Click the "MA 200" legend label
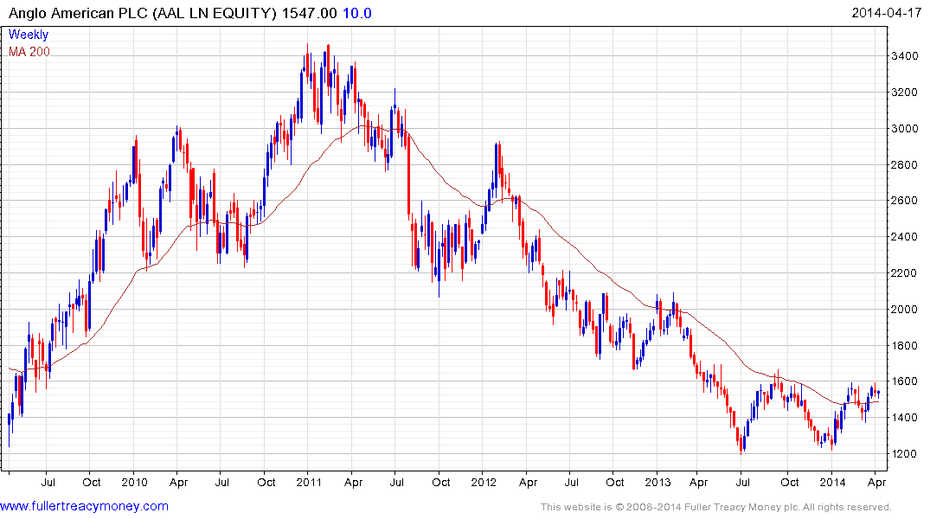Viewport: 930px width, 519px height. [x=29, y=52]
